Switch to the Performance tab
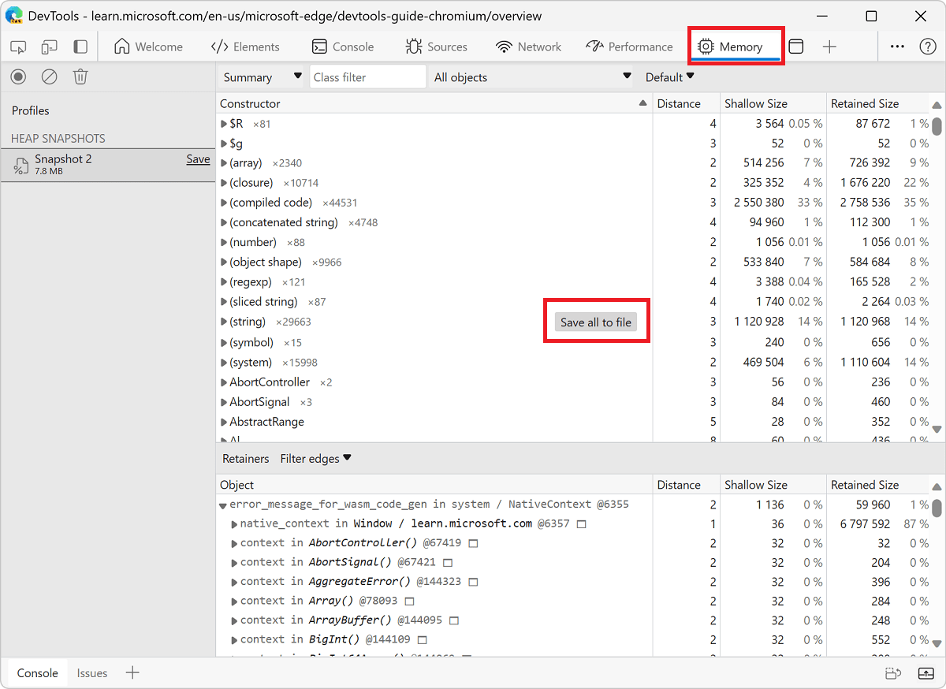Viewport: 946px width, 689px height. [629, 47]
